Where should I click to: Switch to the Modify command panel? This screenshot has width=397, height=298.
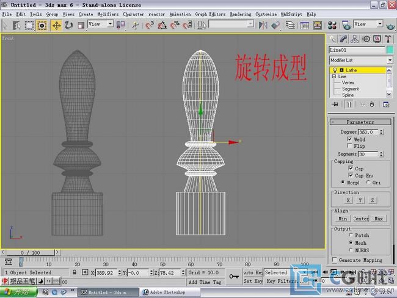343,39
